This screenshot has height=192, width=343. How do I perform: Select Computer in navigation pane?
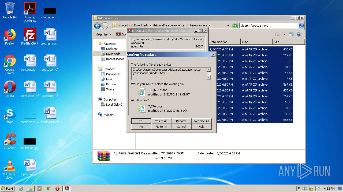point(110,99)
